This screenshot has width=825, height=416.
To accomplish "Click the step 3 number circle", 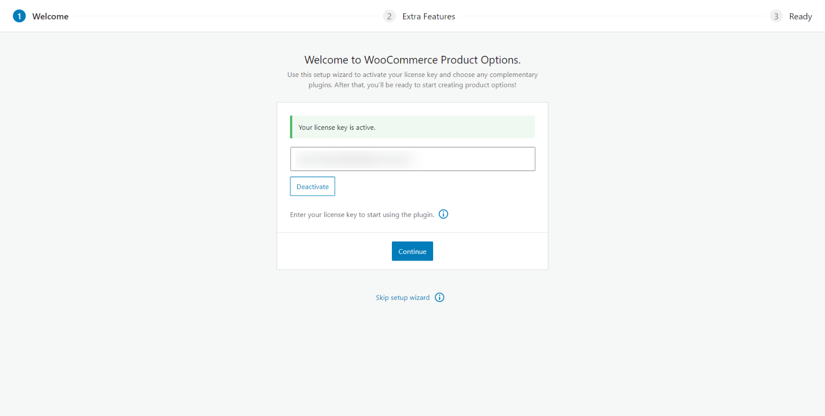I will 776,16.
